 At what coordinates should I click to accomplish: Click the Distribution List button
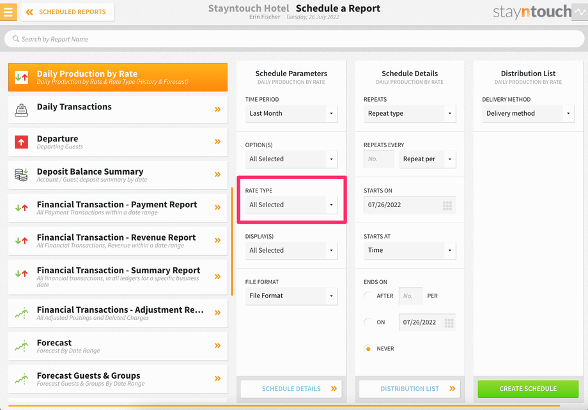point(410,389)
